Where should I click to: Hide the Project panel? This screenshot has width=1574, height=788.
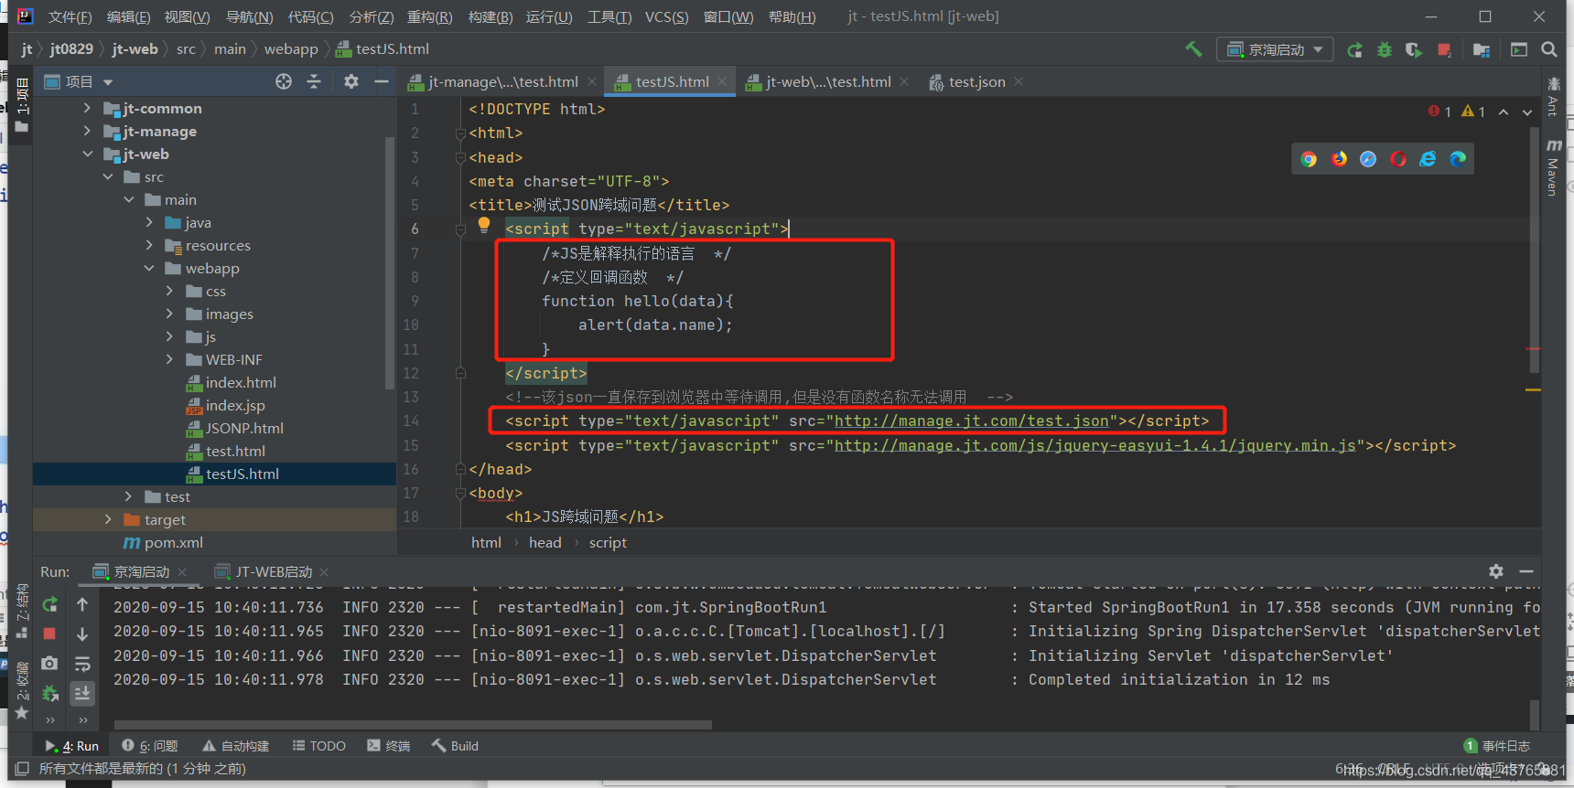coord(382,81)
